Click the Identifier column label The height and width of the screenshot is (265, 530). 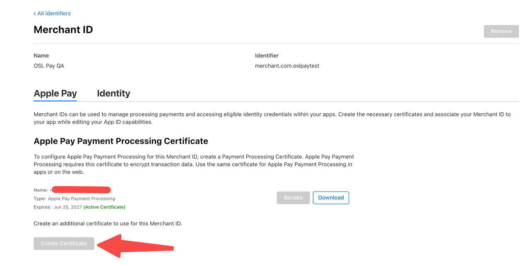[x=267, y=55]
